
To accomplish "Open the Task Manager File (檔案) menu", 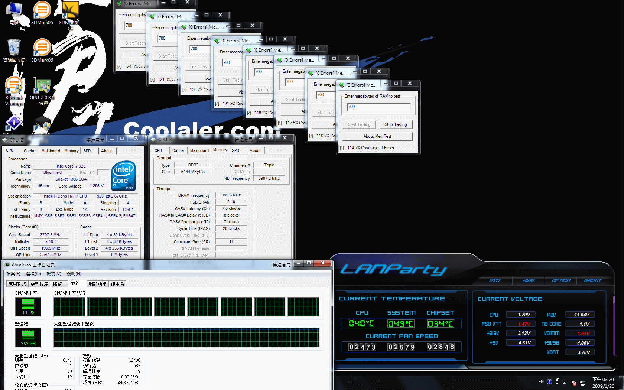I will click(x=13, y=274).
